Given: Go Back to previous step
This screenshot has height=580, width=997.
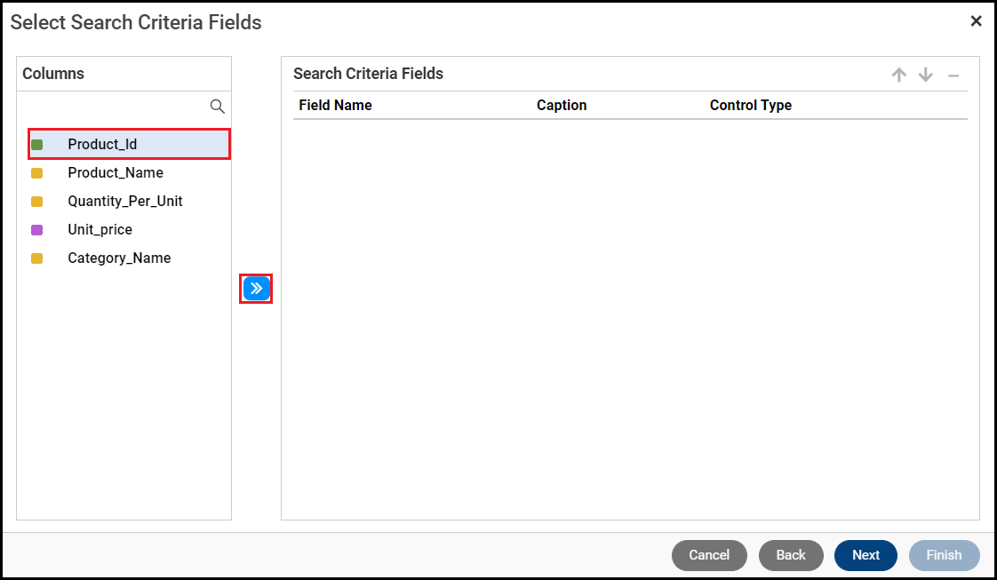Looking at the screenshot, I should pyautogui.click(x=791, y=555).
